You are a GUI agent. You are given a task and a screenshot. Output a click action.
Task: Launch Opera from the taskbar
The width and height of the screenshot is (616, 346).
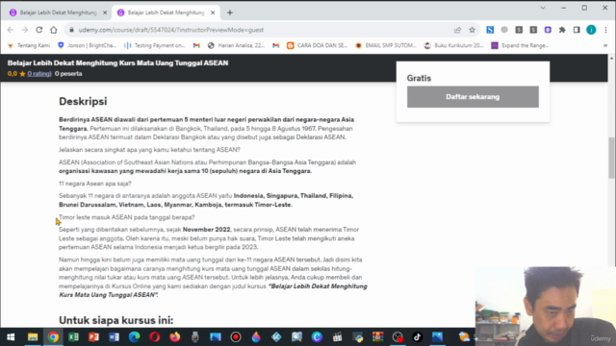pos(154,337)
